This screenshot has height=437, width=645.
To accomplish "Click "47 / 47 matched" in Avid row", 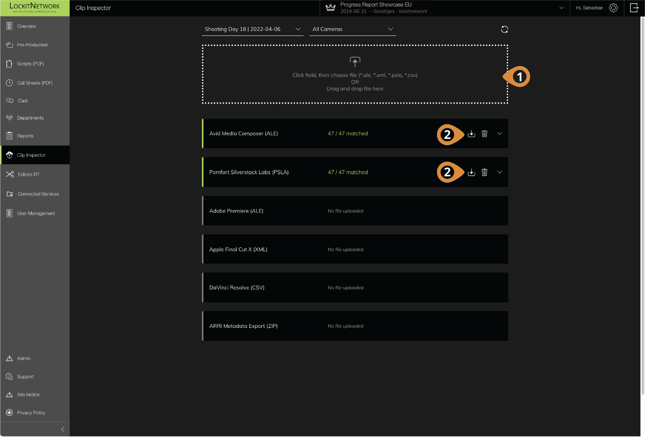I will click(x=348, y=134).
